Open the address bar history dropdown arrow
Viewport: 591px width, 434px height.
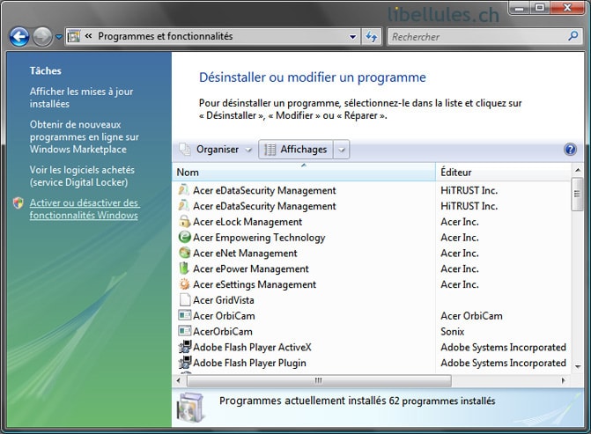[353, 37]
